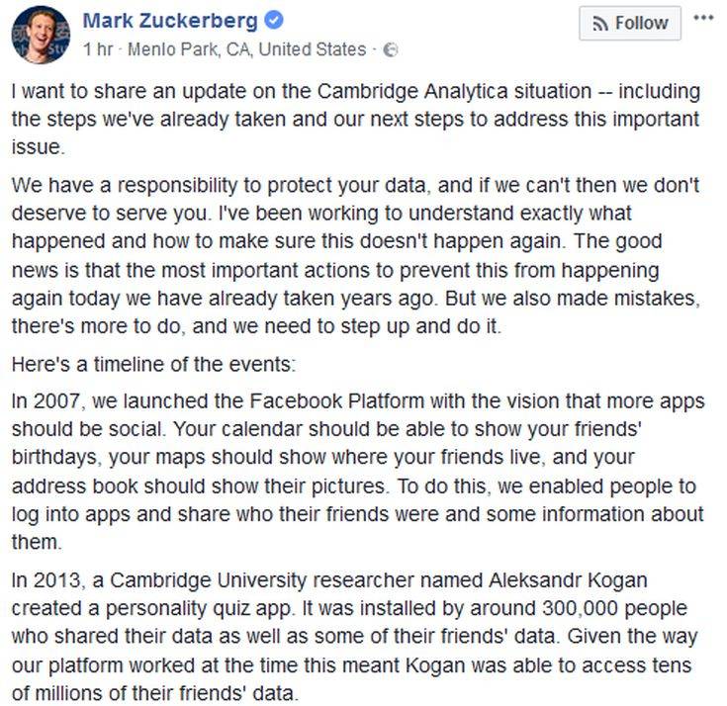Click the feed icon inside Follow
727x706 pixels.
[599, 24]
